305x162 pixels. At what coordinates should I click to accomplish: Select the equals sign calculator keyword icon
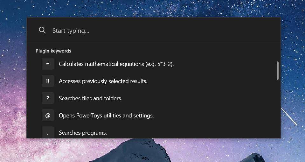click(x=48, y=64)
